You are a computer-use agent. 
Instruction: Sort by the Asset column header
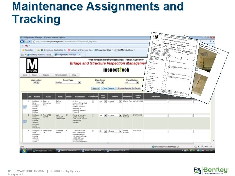click(x=49, y=96)
